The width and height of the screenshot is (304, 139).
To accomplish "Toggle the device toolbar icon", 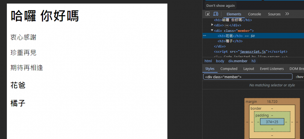I will [x=216, y=14].
